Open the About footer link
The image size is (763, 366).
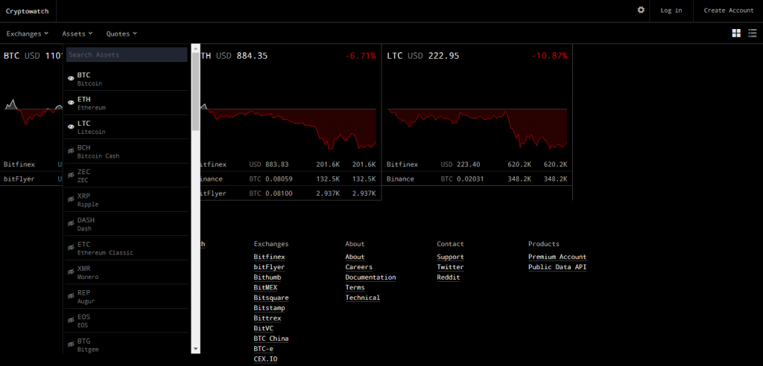tap(355, 257)
